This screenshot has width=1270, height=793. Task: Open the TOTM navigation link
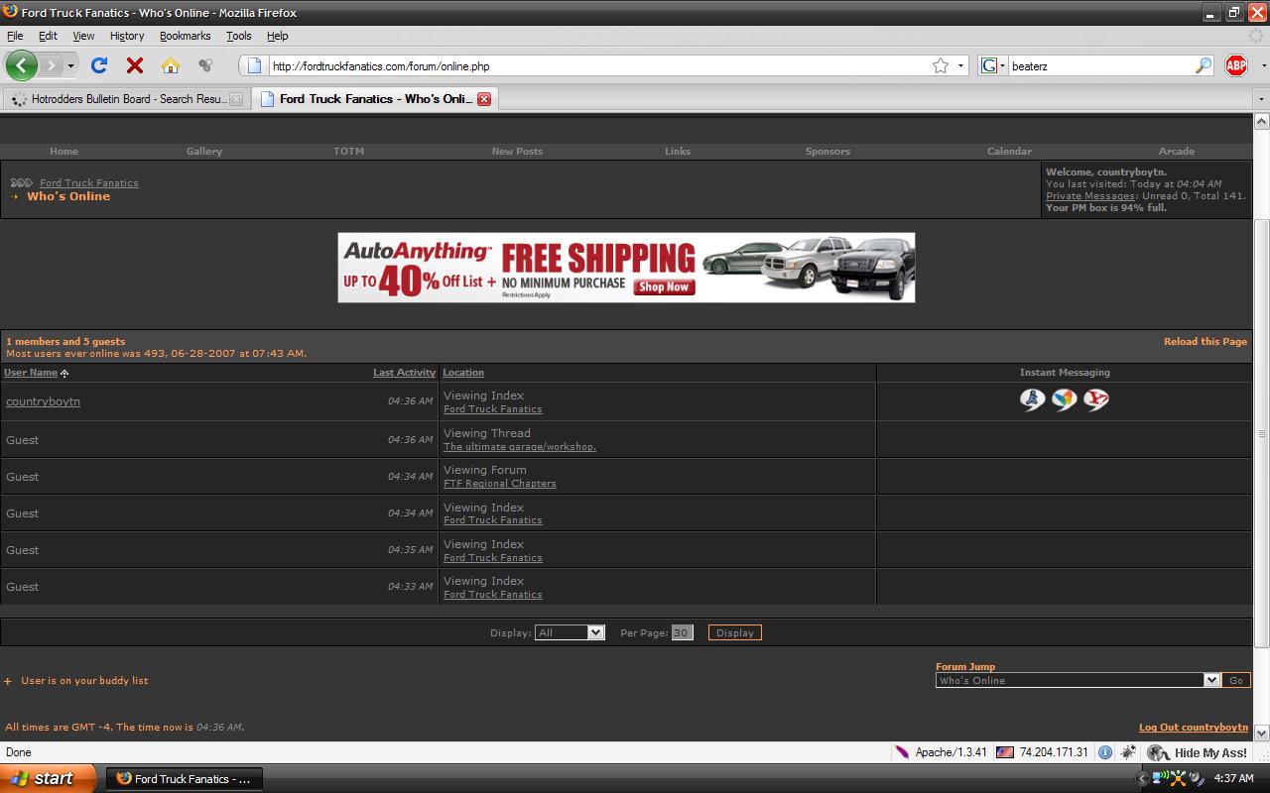349,152
